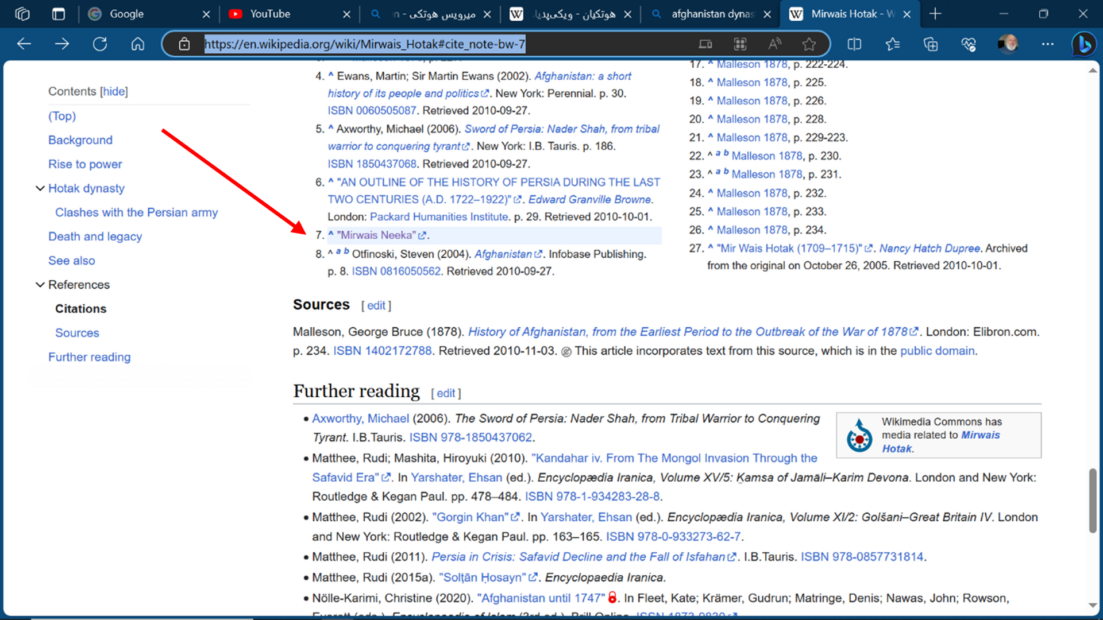Collapse the Hotak dynasty section chevron

coord(40,188)
